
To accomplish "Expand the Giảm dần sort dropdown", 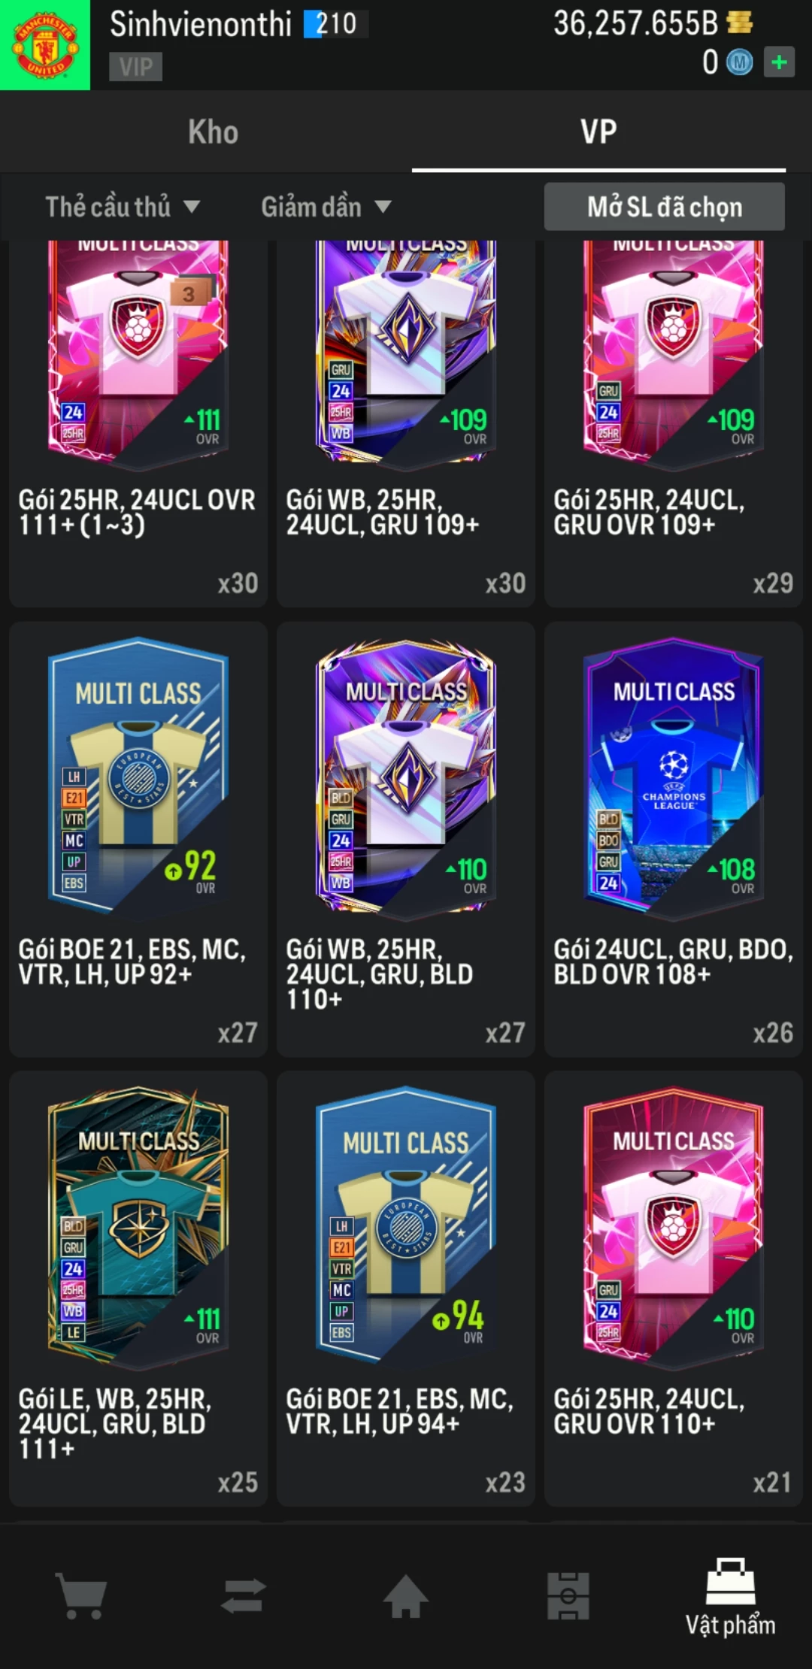I will (x=326, y=207).
